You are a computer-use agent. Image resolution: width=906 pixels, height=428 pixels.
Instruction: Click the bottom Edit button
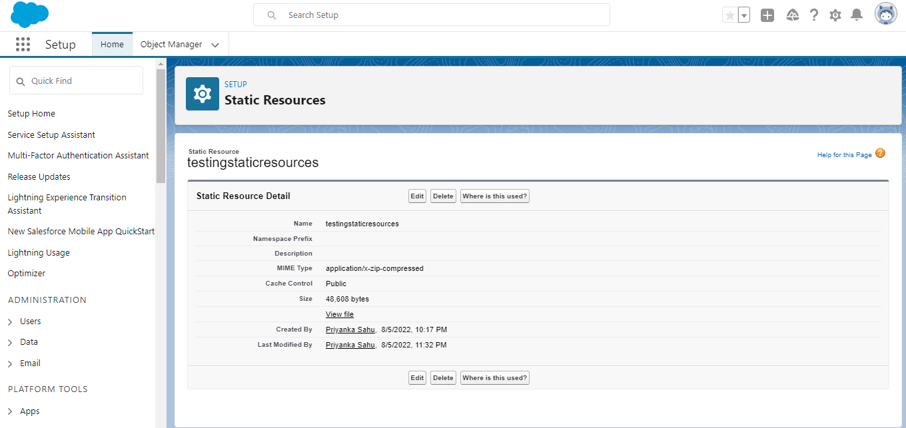pyautogui.click(x=417, y=378)
